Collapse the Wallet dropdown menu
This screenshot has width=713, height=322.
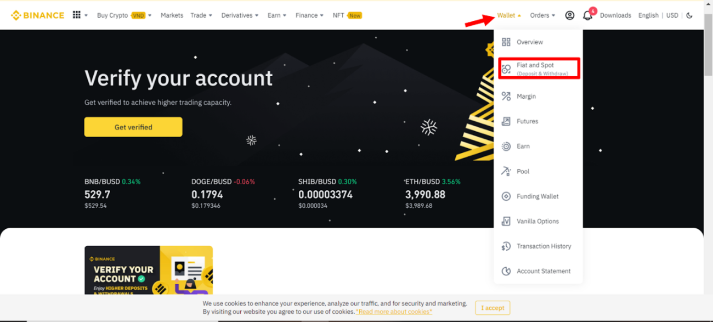point(509,15)
